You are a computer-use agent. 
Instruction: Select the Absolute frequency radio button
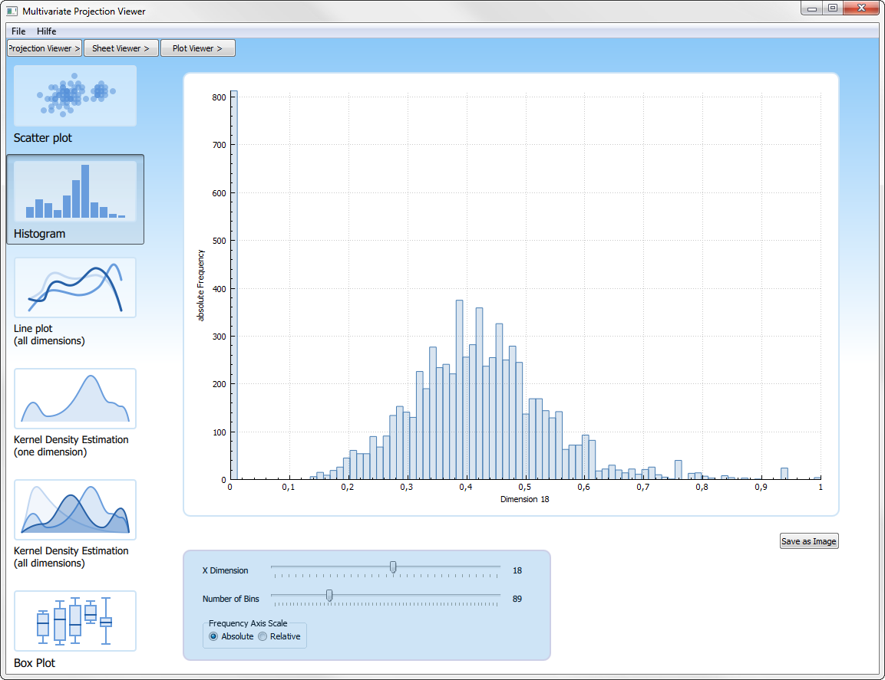[x=213, y=636]
